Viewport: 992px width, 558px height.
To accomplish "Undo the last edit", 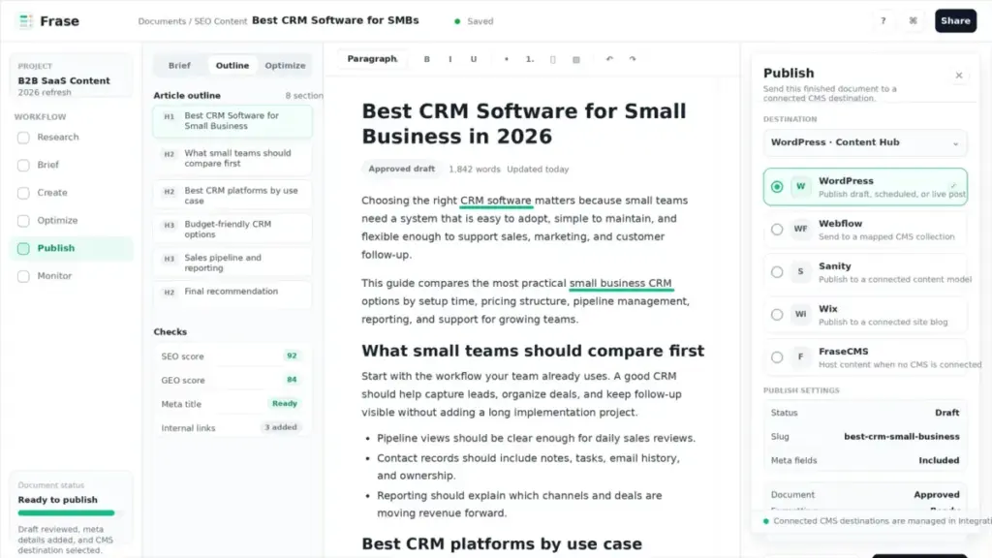I will pyautogui.click(x=609, y=59).
